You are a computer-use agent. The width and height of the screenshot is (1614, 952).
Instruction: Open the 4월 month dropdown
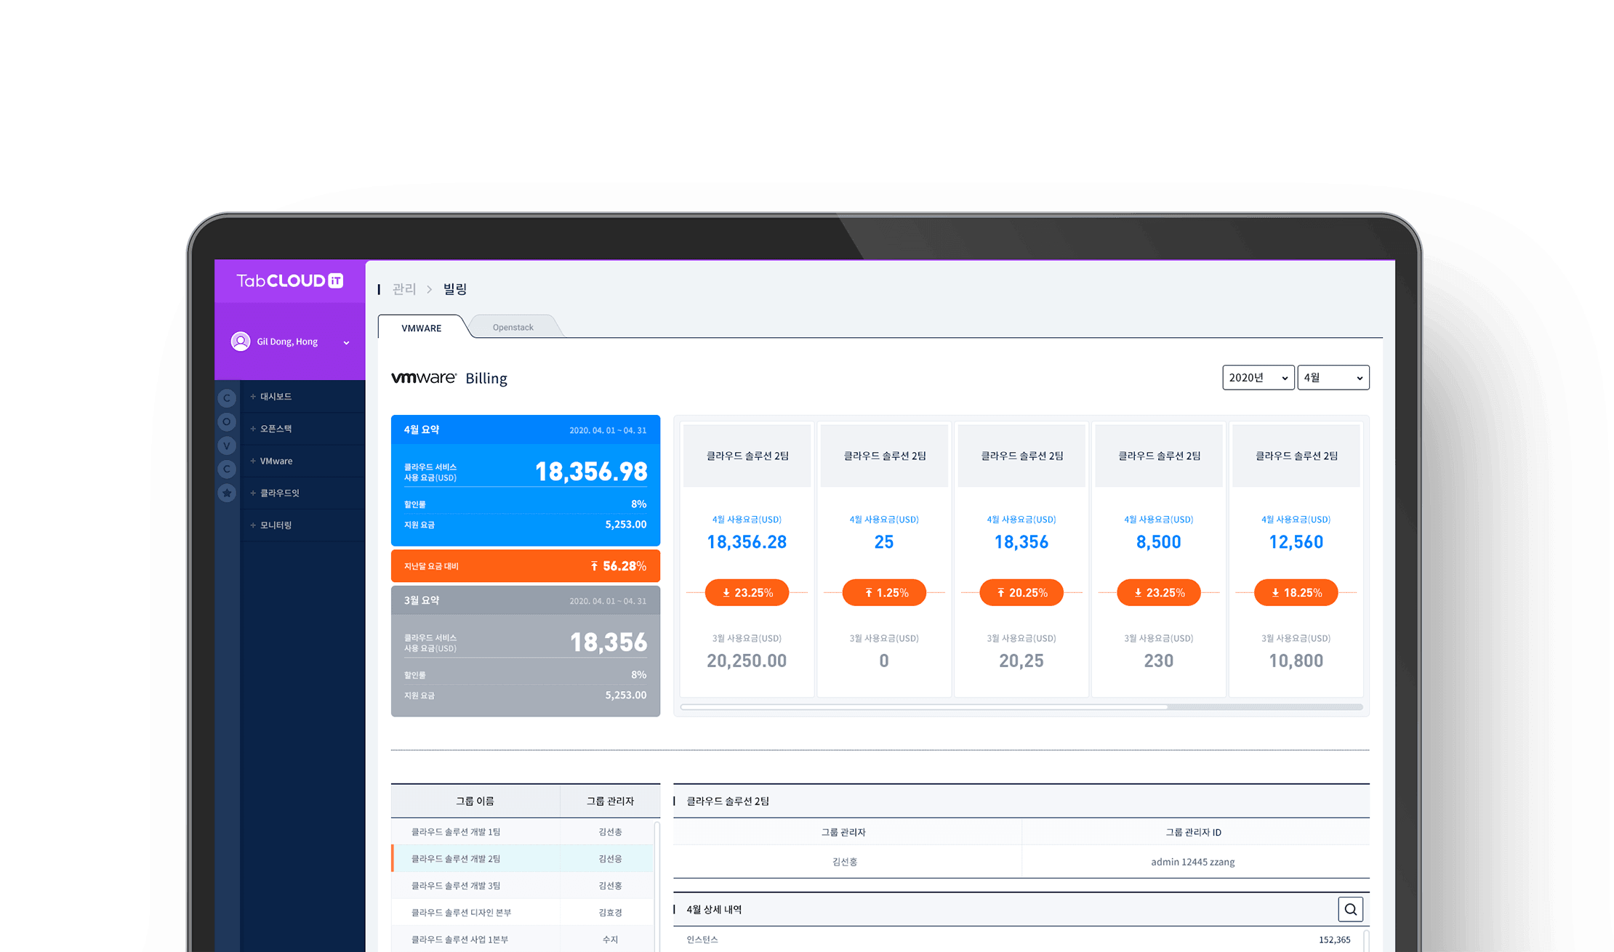(x=1333, y=378)
